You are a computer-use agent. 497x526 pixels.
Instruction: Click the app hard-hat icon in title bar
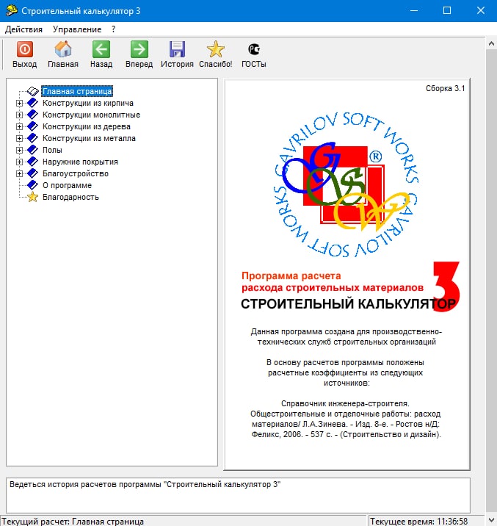click(12, 11)
